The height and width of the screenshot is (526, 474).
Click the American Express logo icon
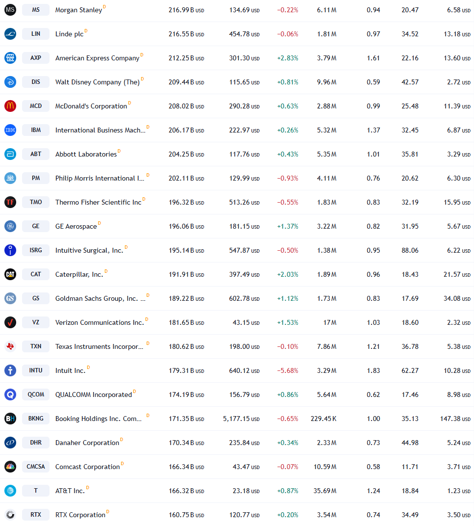(10, 58)
